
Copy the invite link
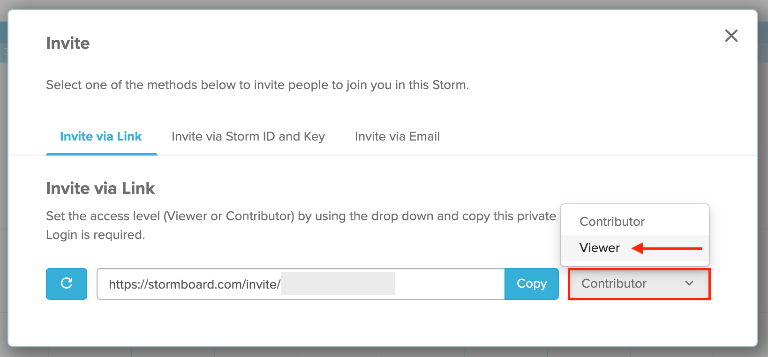[531, 283]
